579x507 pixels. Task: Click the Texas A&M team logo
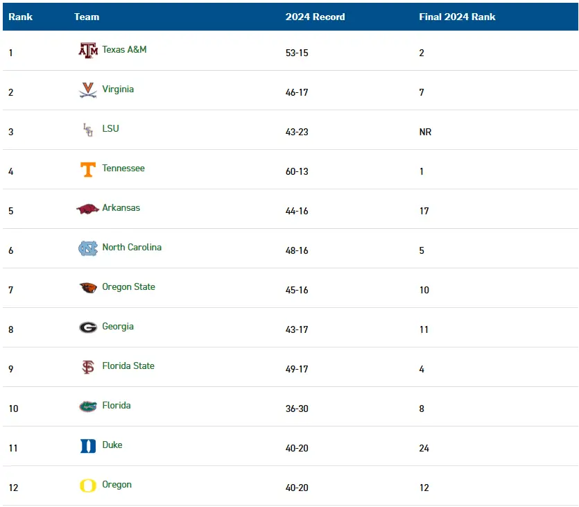point(88,51)
